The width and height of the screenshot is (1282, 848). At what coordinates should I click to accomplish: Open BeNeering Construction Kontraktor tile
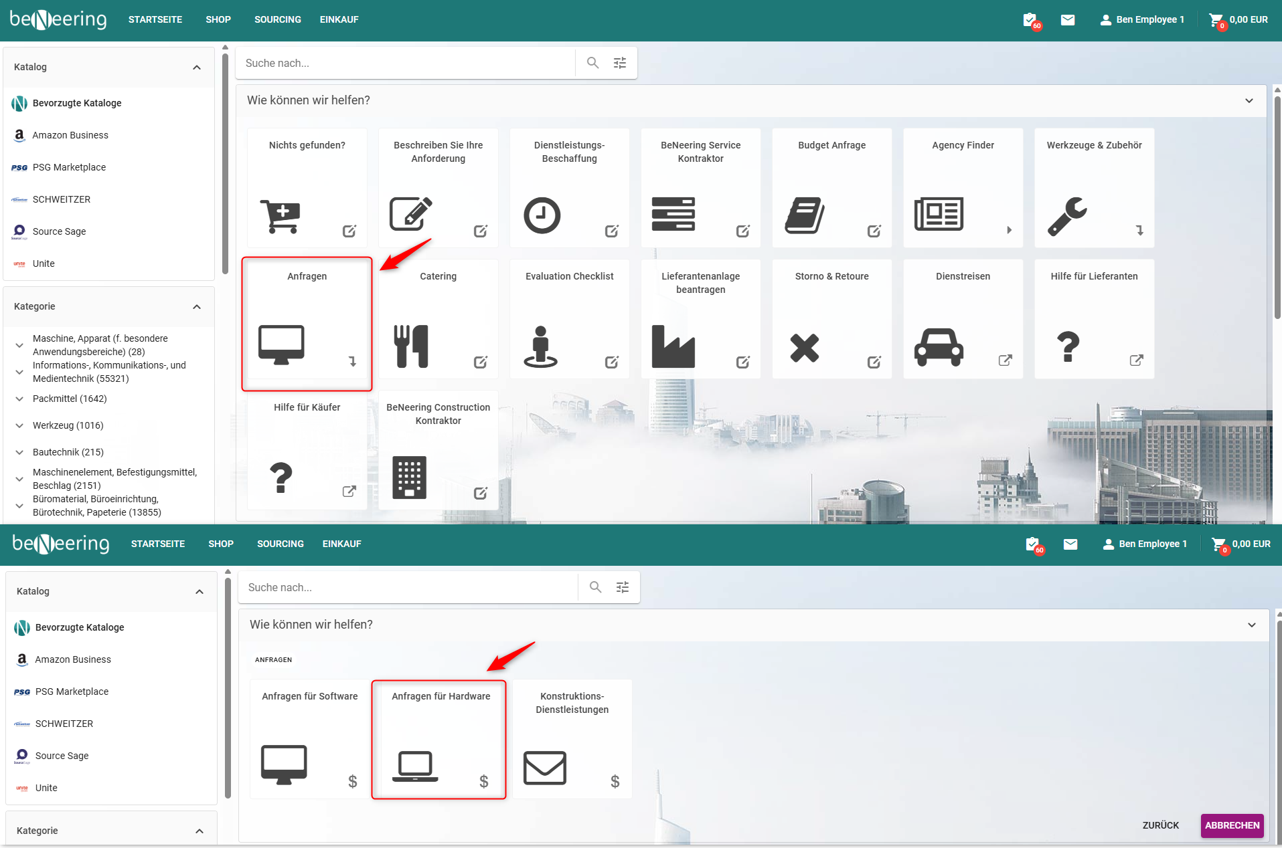pyautogui.click(x=438, y=450)
